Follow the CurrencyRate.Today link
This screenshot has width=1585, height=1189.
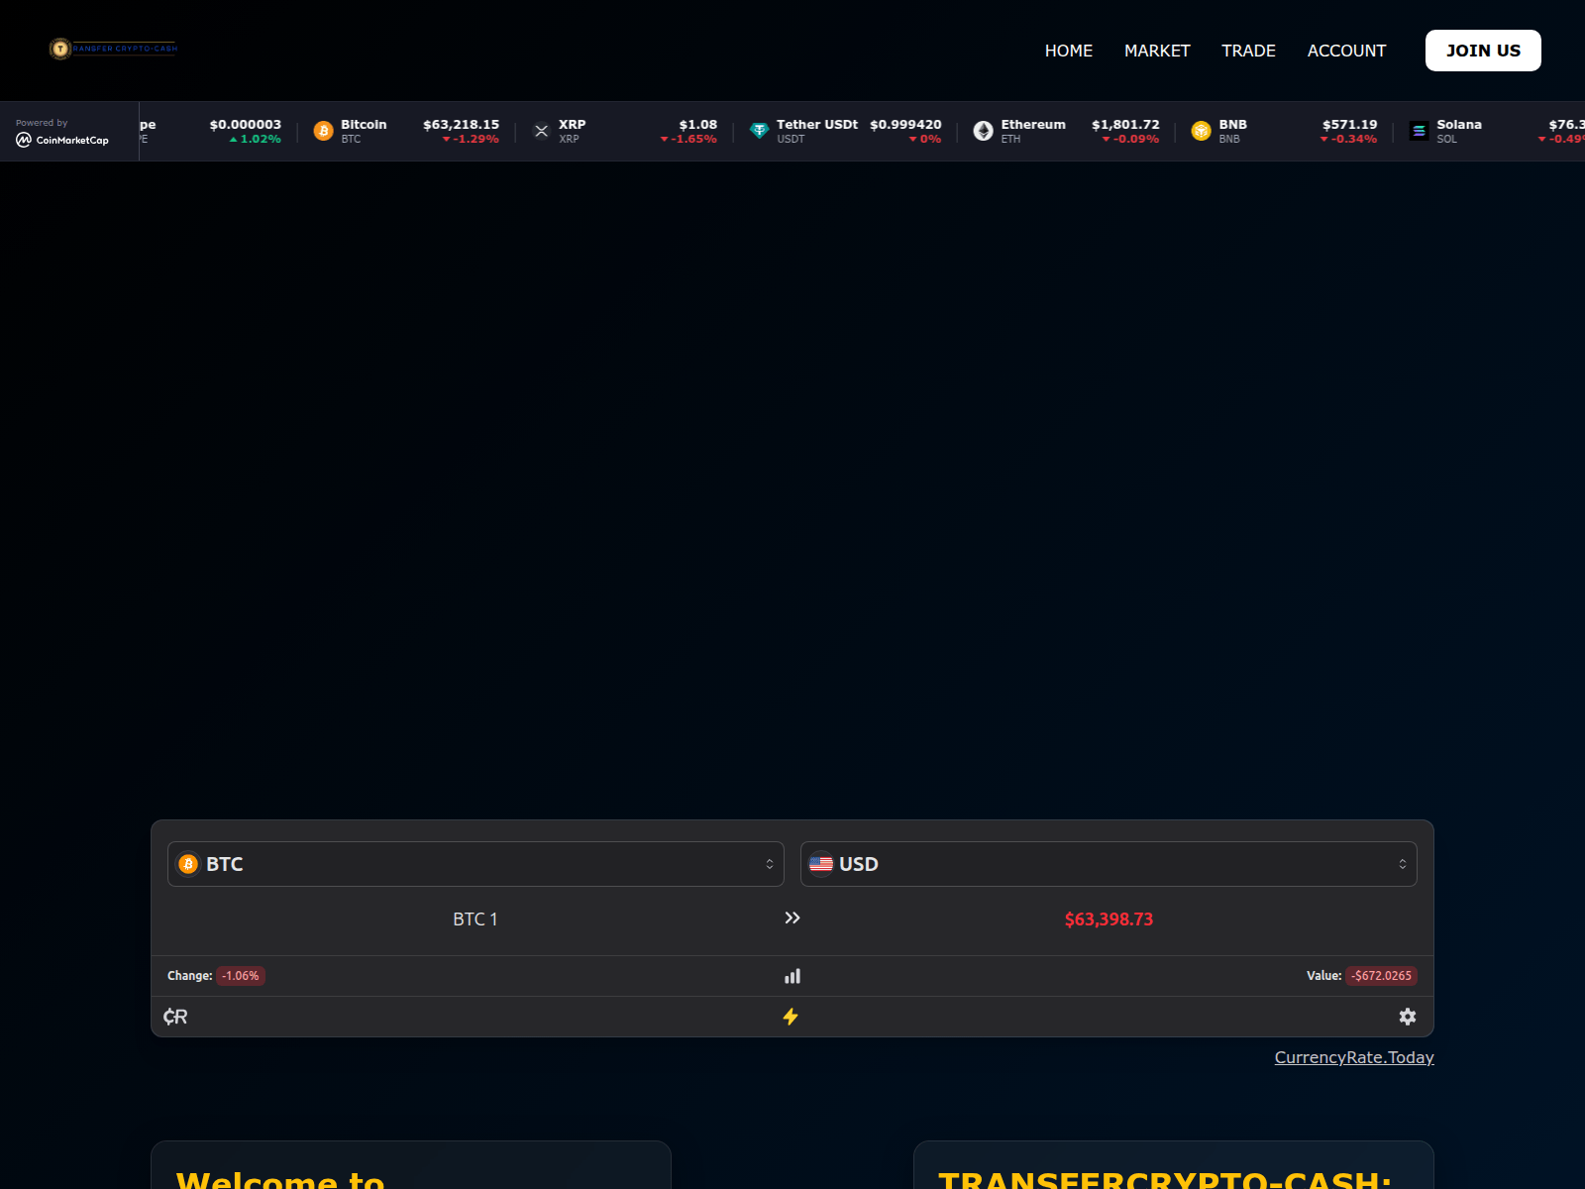pyautogui.click(x=1354, y=1057)
